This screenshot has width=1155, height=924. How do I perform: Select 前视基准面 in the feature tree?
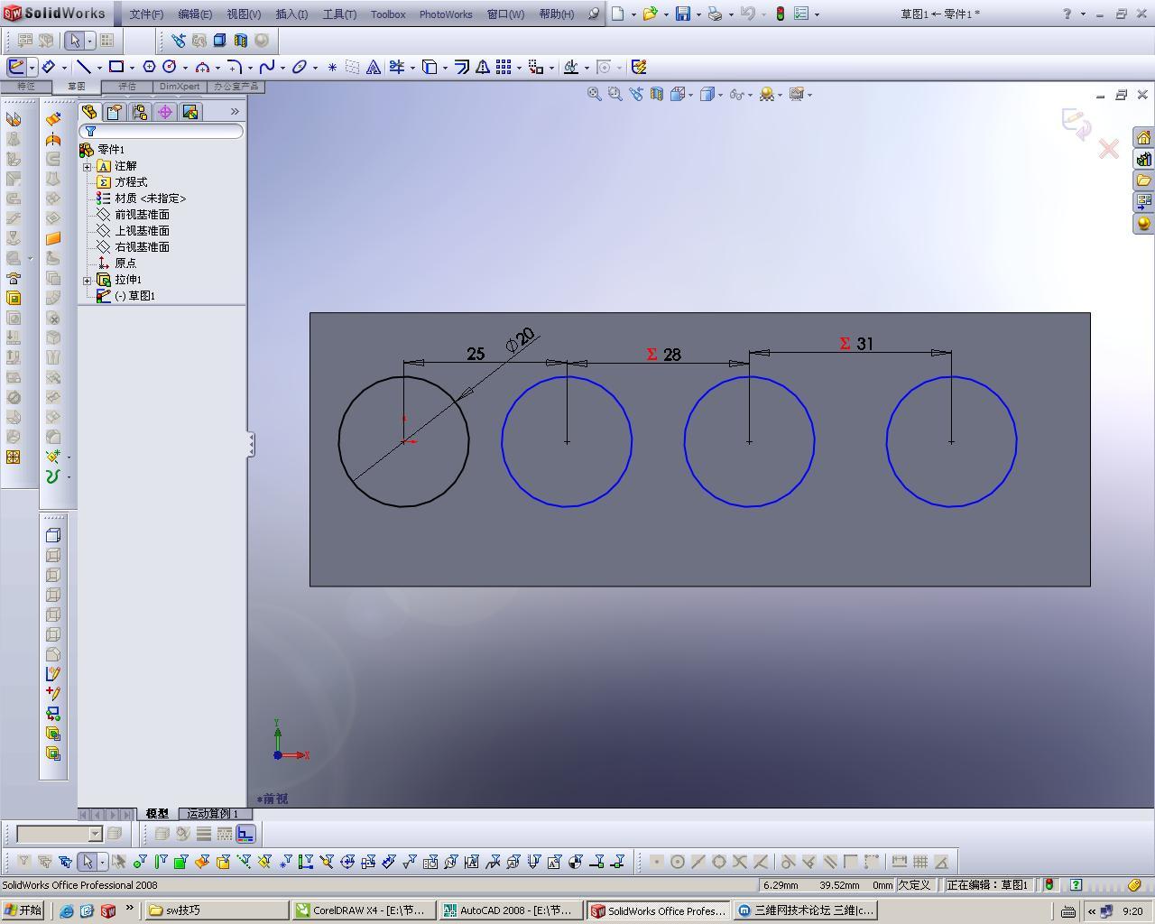142,215
